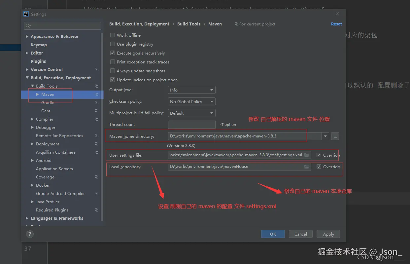Uncheck Execute goals recursively
This screenshot has height=264, width=410.
point(113,53)
